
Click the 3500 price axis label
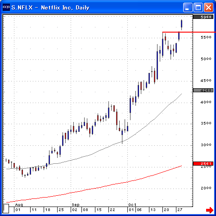pyautogui.click(x=206, y=123)
